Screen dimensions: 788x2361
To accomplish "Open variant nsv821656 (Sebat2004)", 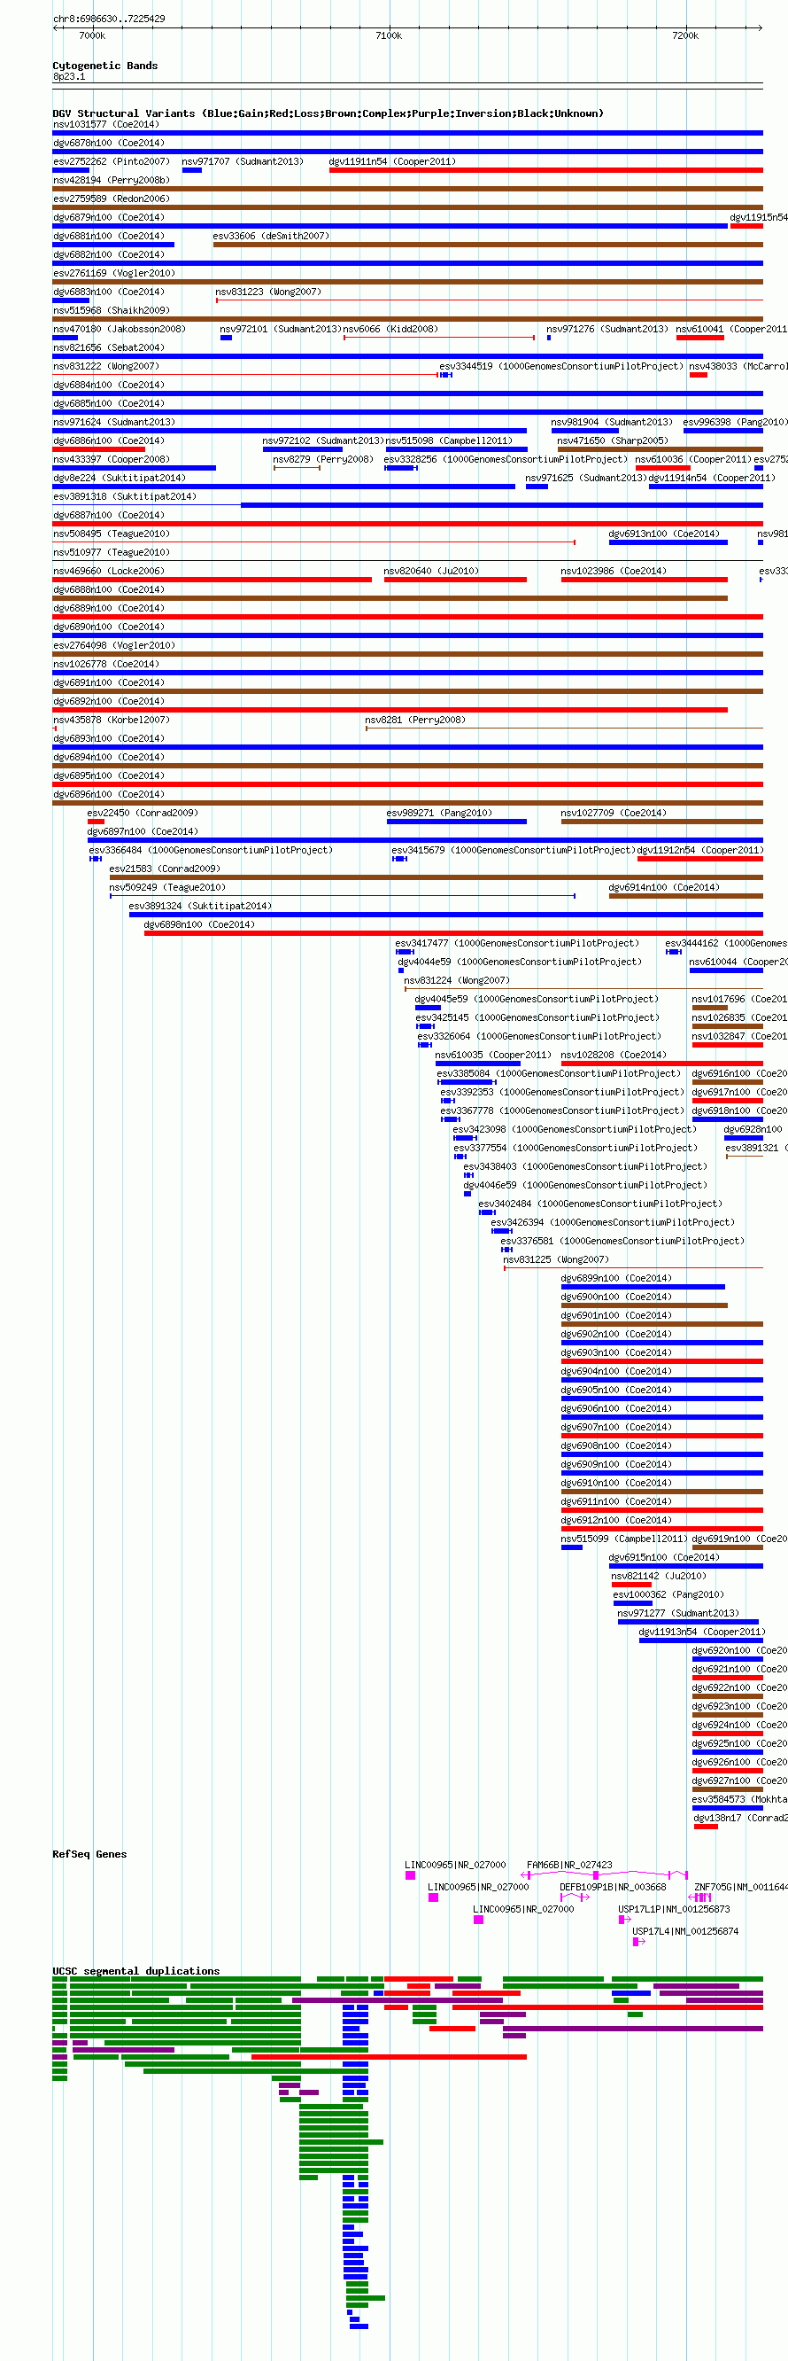I will point(109,347).
